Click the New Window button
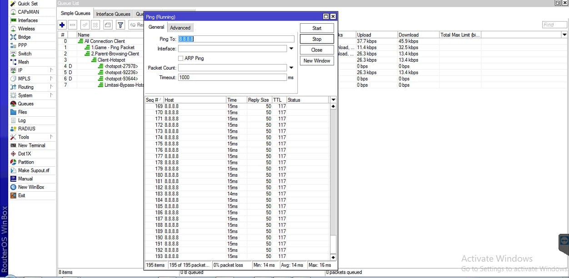This screenshot has width=569, height=278. click(x=317, y=61)
